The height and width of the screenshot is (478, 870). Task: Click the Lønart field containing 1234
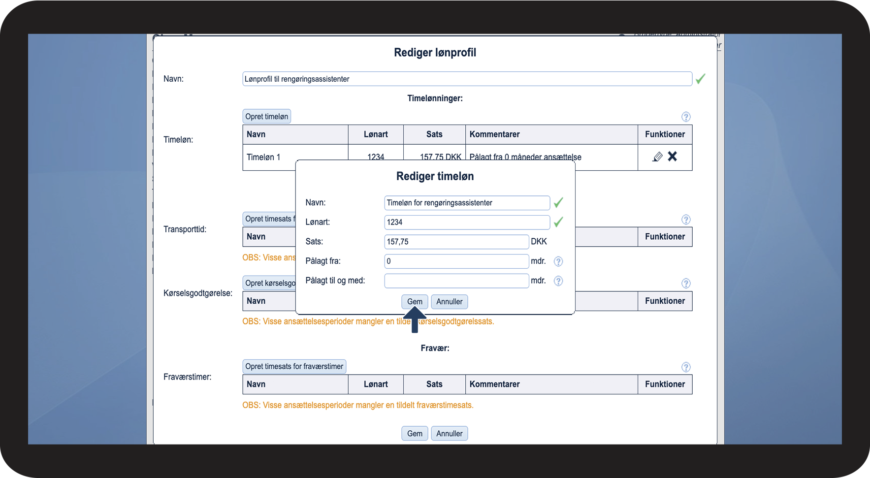(466, 223)
